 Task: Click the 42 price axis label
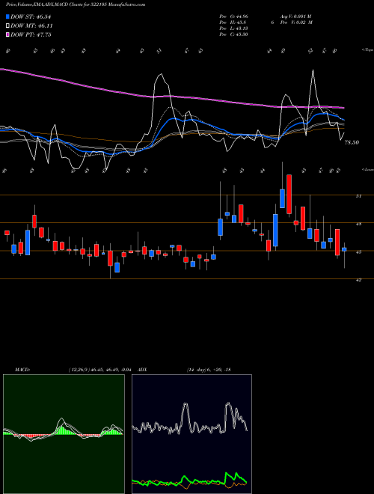point(358,279)
